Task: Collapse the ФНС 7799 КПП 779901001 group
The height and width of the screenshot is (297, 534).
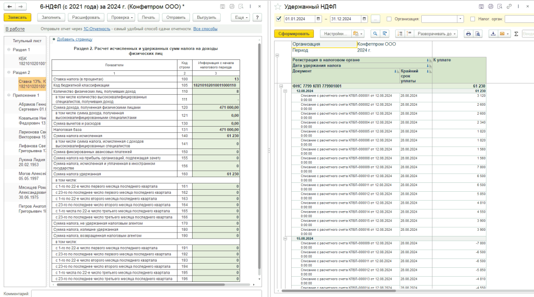Action: [x=281, y=86]
